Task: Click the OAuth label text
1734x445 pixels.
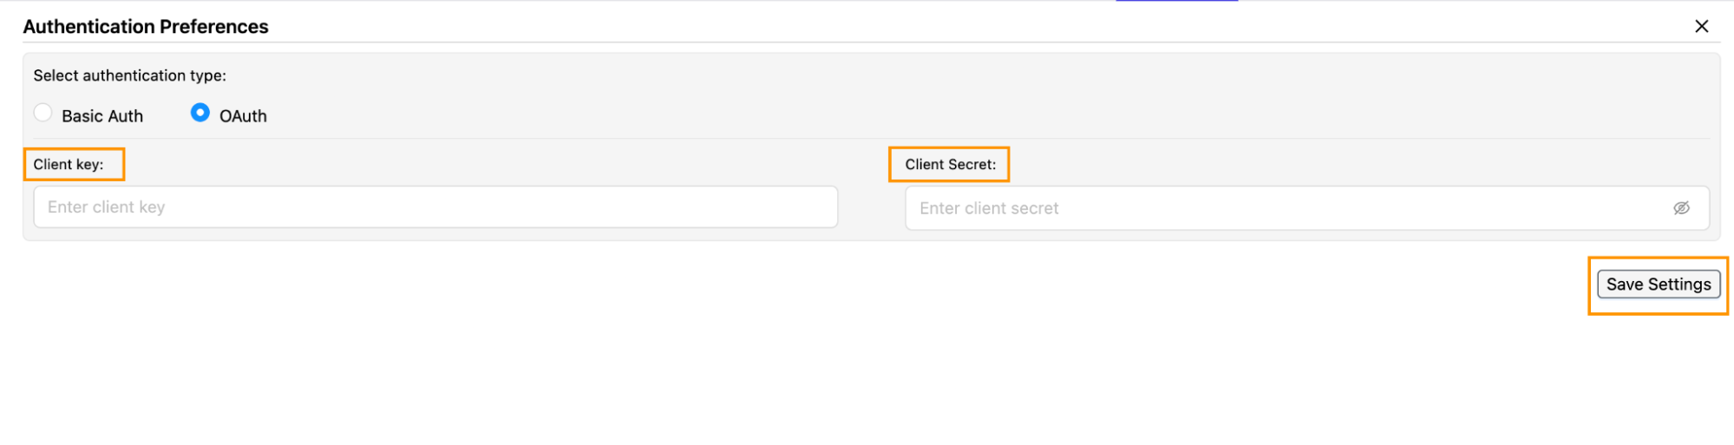Action: coord(243,116)
